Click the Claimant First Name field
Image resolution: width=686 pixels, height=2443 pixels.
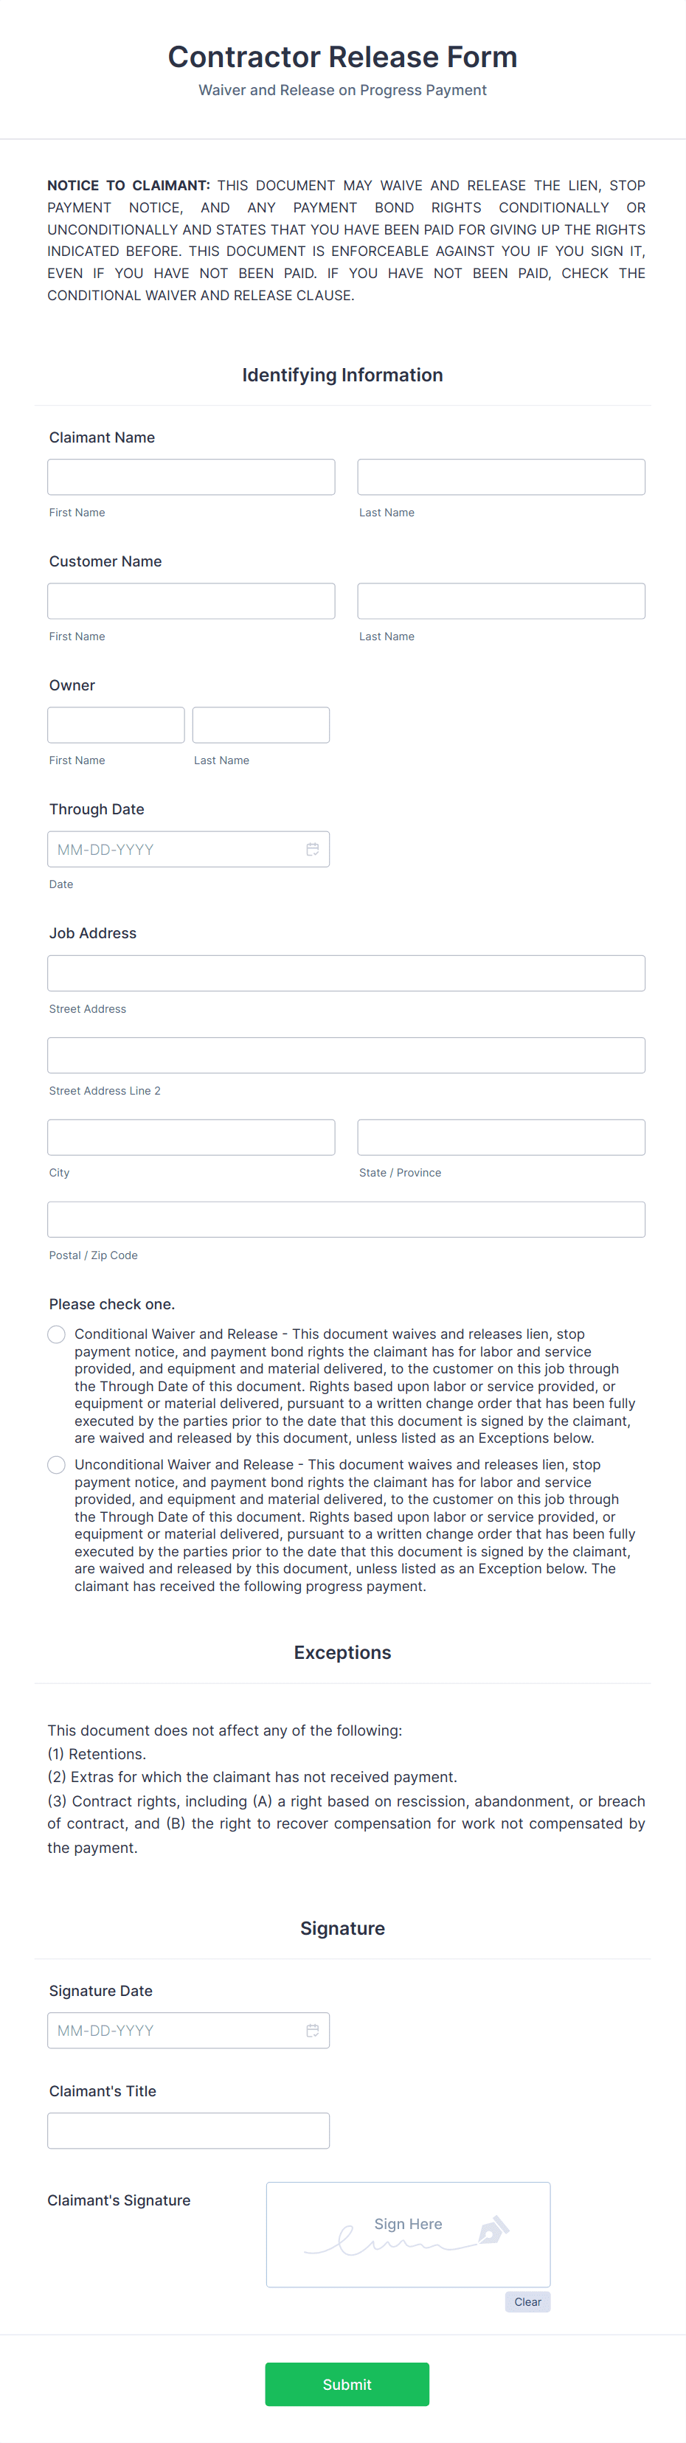[191, 477]
